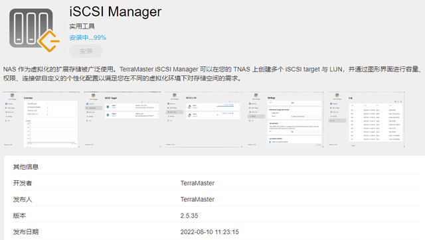Select the publisher value TerraMaster
The width and height of the screenshot is (425, 240).
pos(197,200)
